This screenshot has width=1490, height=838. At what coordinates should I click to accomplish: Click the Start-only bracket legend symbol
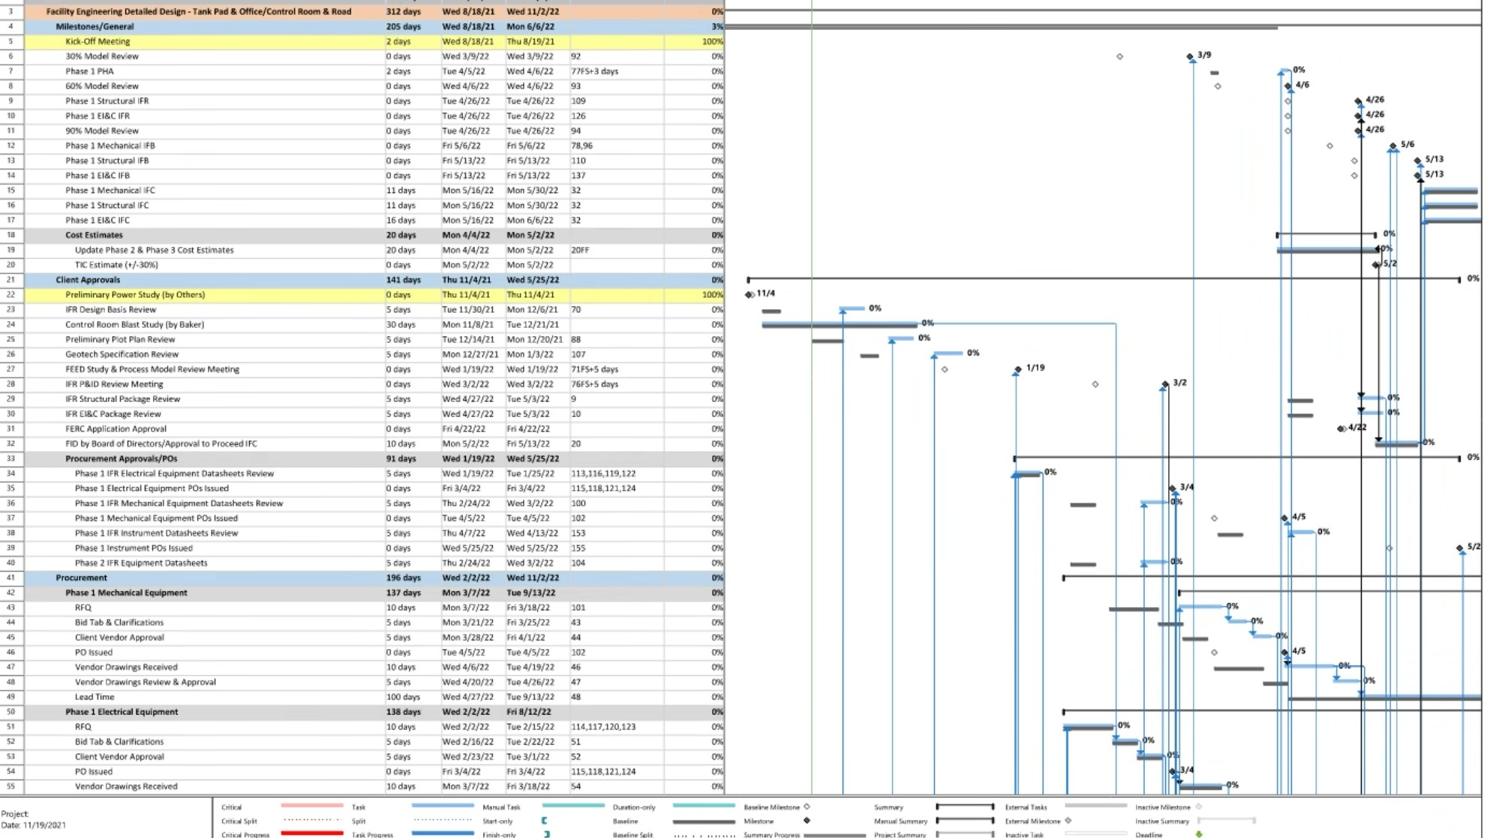[544, 821]
